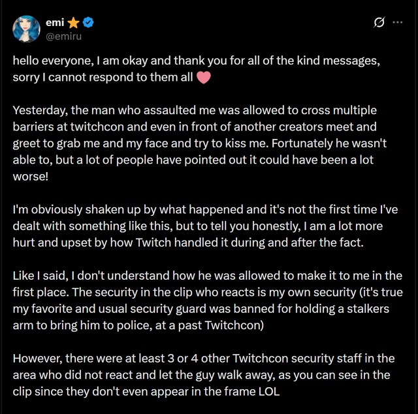Open the three-dot more options menu

click(x=397, y=23)
